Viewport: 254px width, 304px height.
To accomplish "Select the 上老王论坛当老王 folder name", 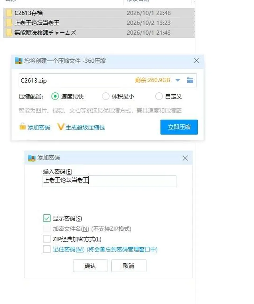I will tap(37, 23).
